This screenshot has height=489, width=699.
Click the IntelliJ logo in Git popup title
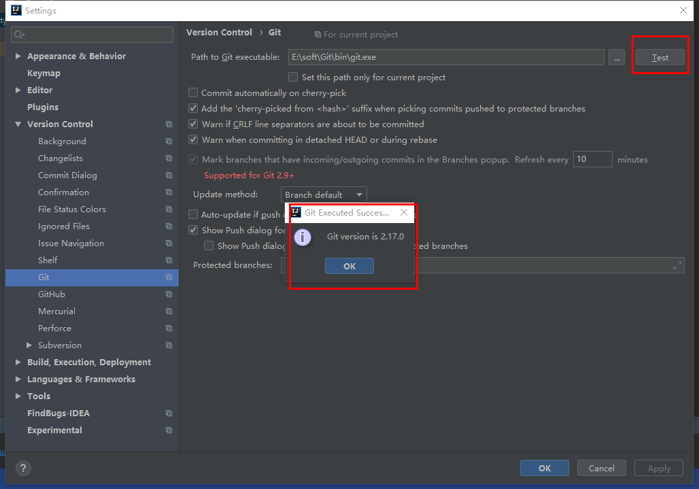coord(296,212)
